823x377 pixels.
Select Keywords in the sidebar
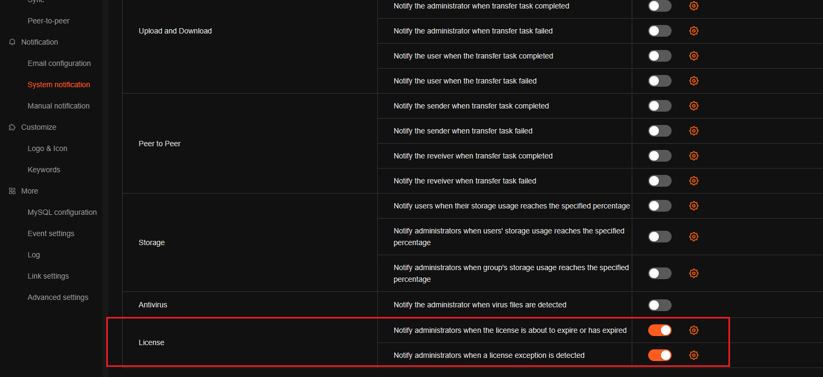[44, 170]
